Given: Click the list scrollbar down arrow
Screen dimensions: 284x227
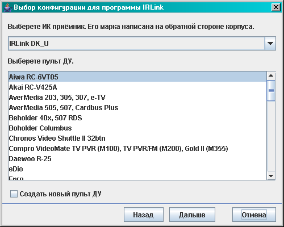Looking at the screenshot, I should pos(271,176).
